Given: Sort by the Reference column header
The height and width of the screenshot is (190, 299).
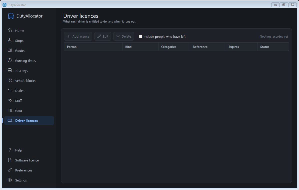Looking at the screenshot, I should tap(208, 47).
